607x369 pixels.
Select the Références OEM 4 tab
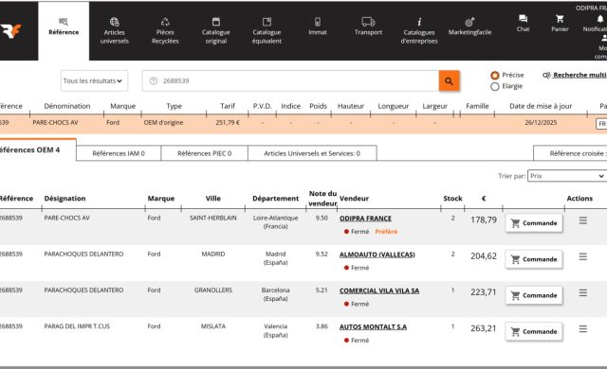pos(38,149)
